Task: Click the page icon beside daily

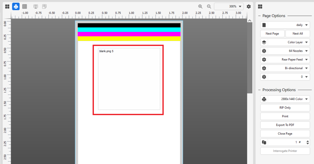Action: click(x=264, y=25)
